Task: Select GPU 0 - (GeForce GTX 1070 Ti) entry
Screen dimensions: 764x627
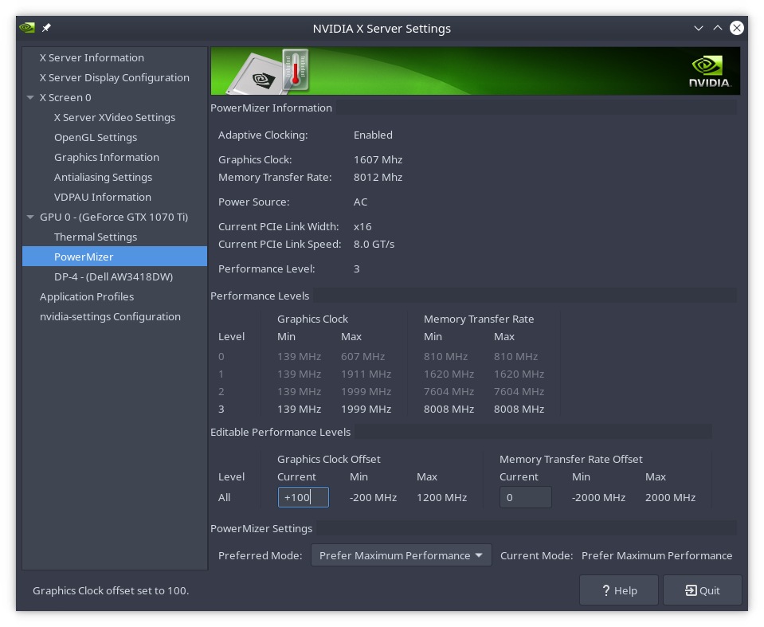Action: [115, 217]
